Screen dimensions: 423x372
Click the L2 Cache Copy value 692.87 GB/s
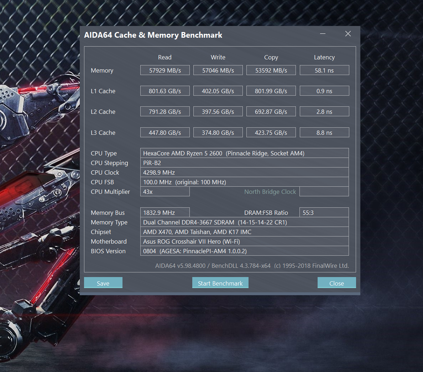[271, 112]
